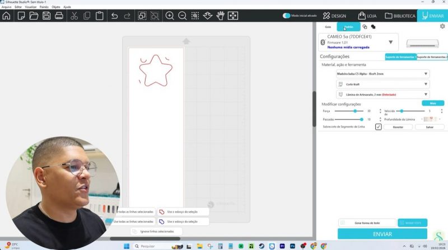Viewport: 448px width, 250px height.
Task: Create a new document
Action: (21, 16)
